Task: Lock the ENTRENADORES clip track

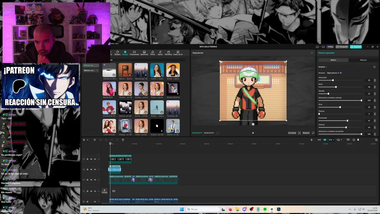Action: pos(87,159)
